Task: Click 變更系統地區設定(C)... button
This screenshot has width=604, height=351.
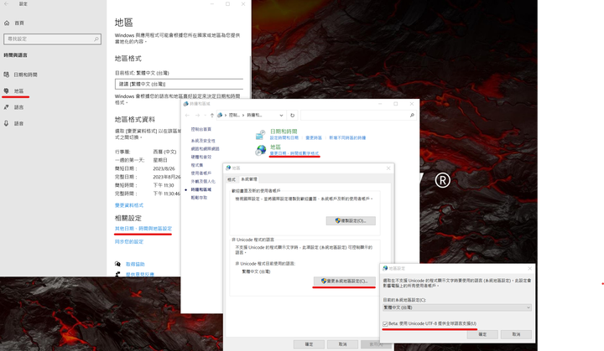Action: coord(344,281)
